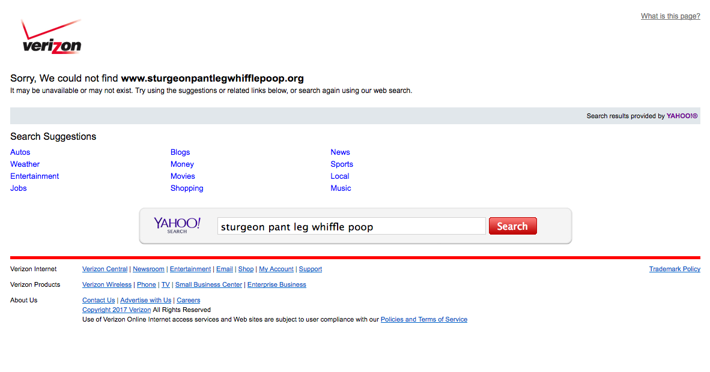Open the footer Entertainment link
The width and height of the screenshot is (710, 372).
tap(190, 269)
